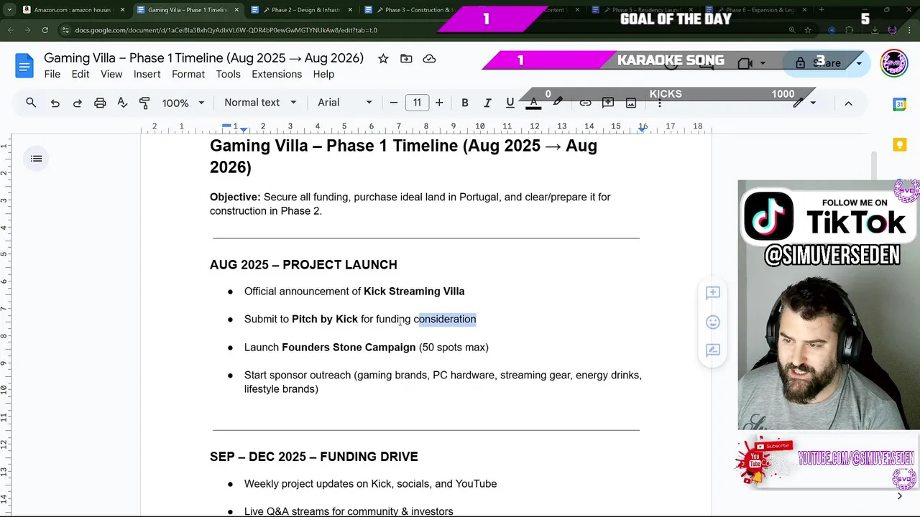Open the Insert menu
This screenshot has width=920, height=517.
pos(147,75)
